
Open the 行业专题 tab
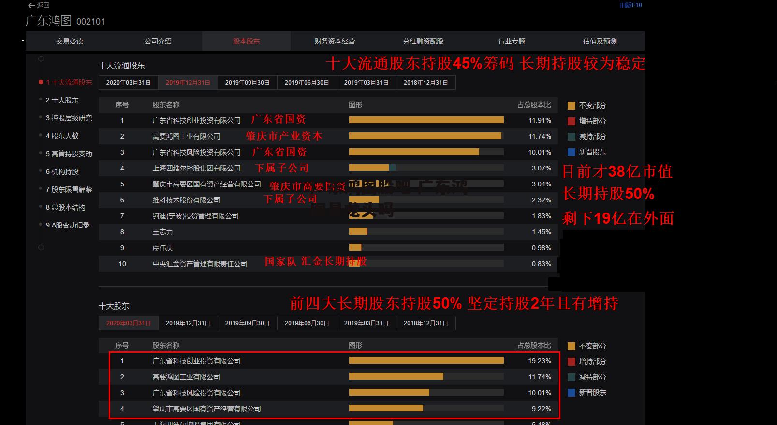(512, 41)
